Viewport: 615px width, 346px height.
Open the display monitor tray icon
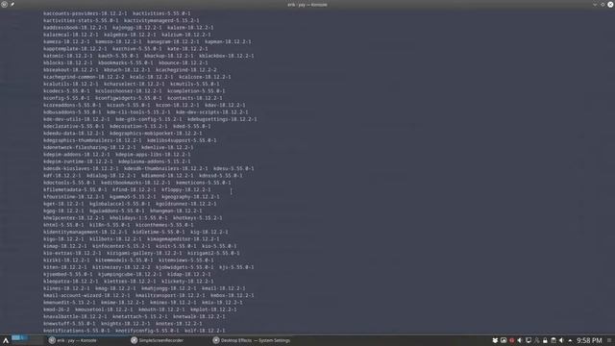pos(529,340)
